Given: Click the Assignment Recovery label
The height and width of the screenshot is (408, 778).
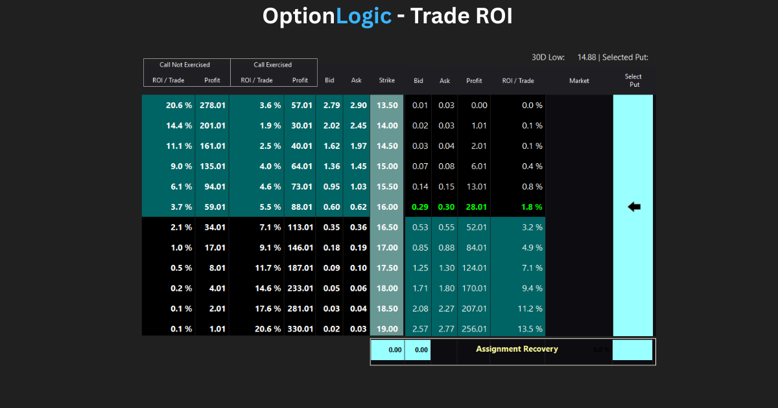Looking at the screenshot, I should click(x=517, y=348).
